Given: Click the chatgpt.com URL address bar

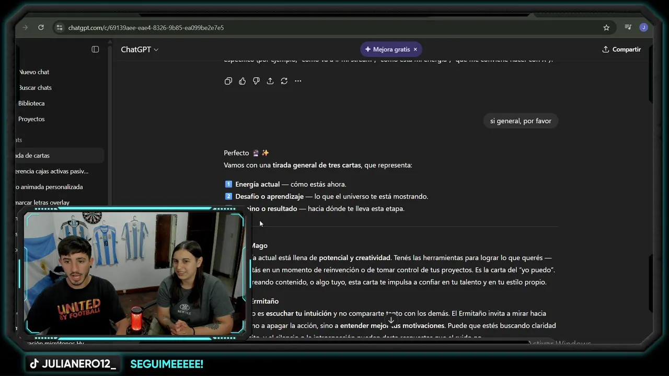Looking at the screenshot, I should pos(146,28).
